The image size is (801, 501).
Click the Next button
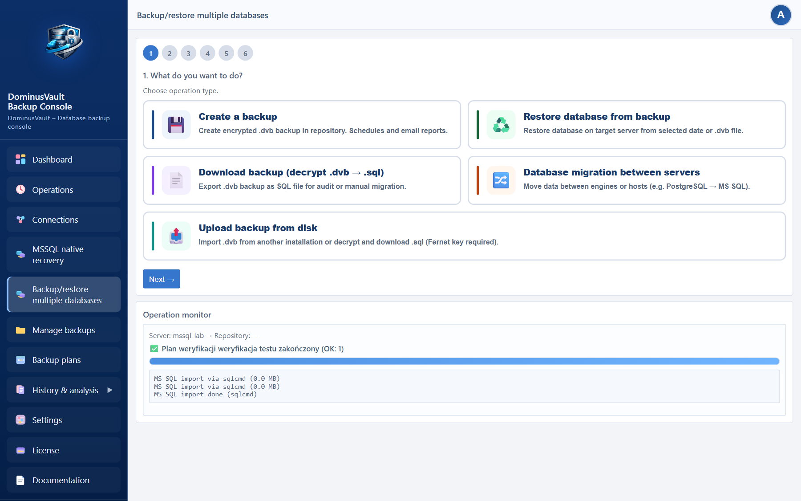pyautogui.click(x=162, y=279)
